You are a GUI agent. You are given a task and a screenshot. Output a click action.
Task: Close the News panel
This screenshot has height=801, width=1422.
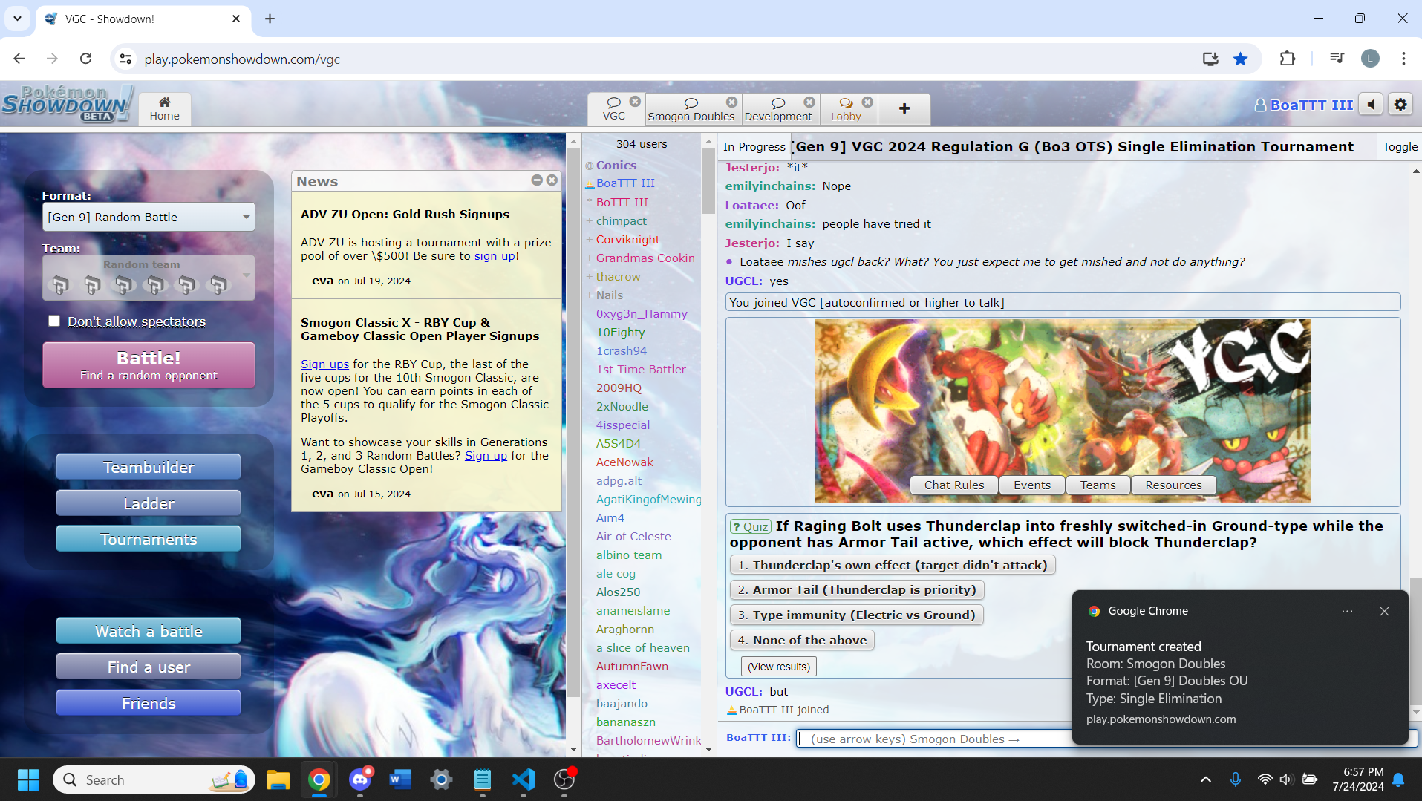(552, 180)
